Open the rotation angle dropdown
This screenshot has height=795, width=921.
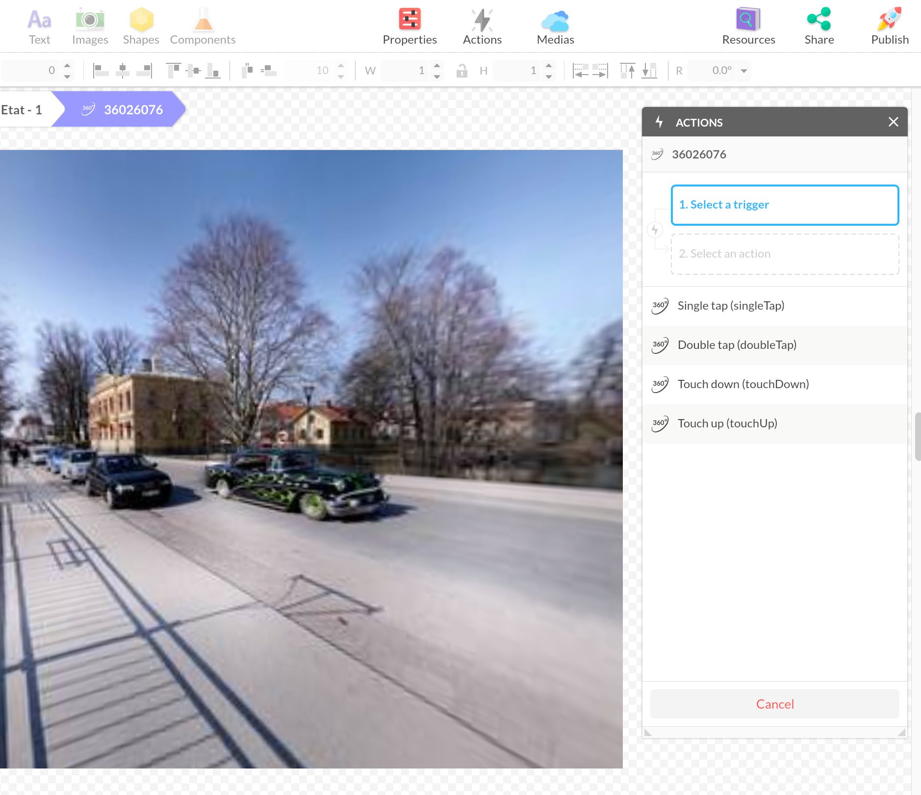click(744, 71)
